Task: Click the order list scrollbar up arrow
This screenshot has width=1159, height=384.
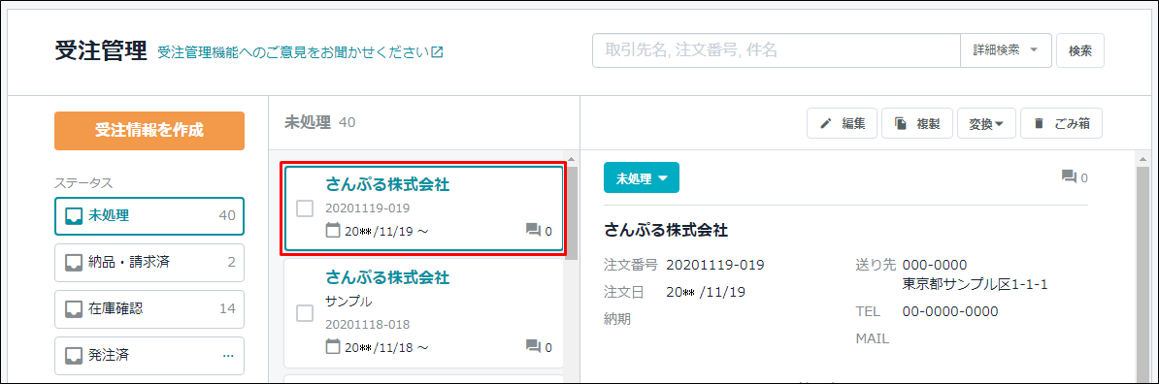Action: 572,159
